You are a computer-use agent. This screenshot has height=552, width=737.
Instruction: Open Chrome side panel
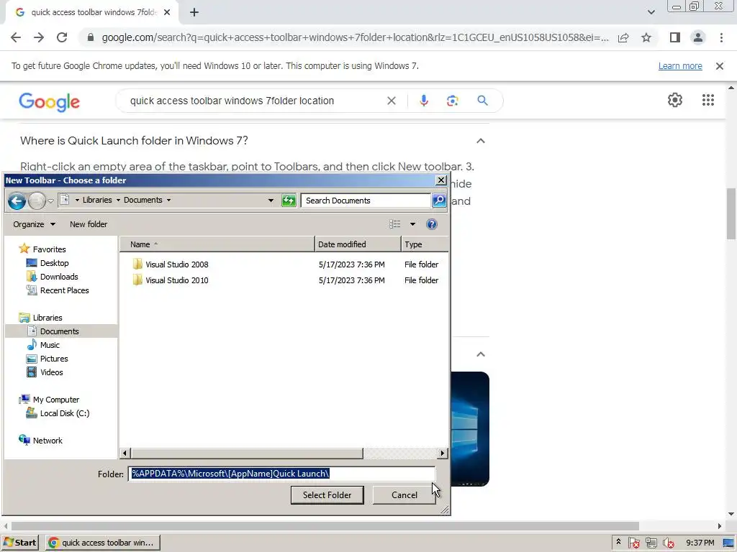(x=675, y=37)
